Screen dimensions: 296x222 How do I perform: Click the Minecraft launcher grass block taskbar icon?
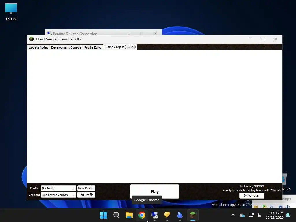[193, 215]
